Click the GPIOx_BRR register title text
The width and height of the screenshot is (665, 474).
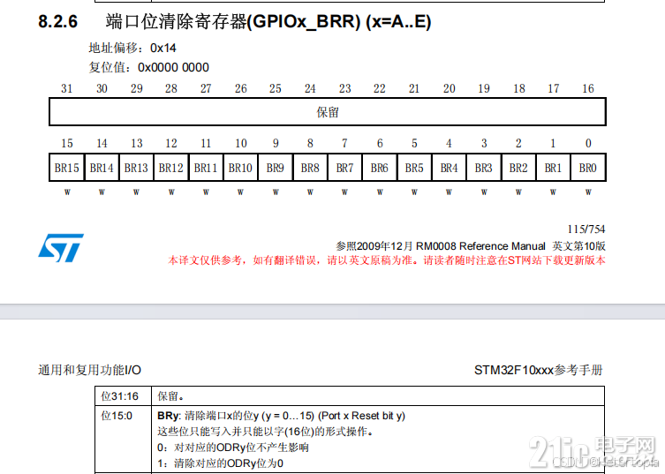pyautogui.click(x=268, y=21)
